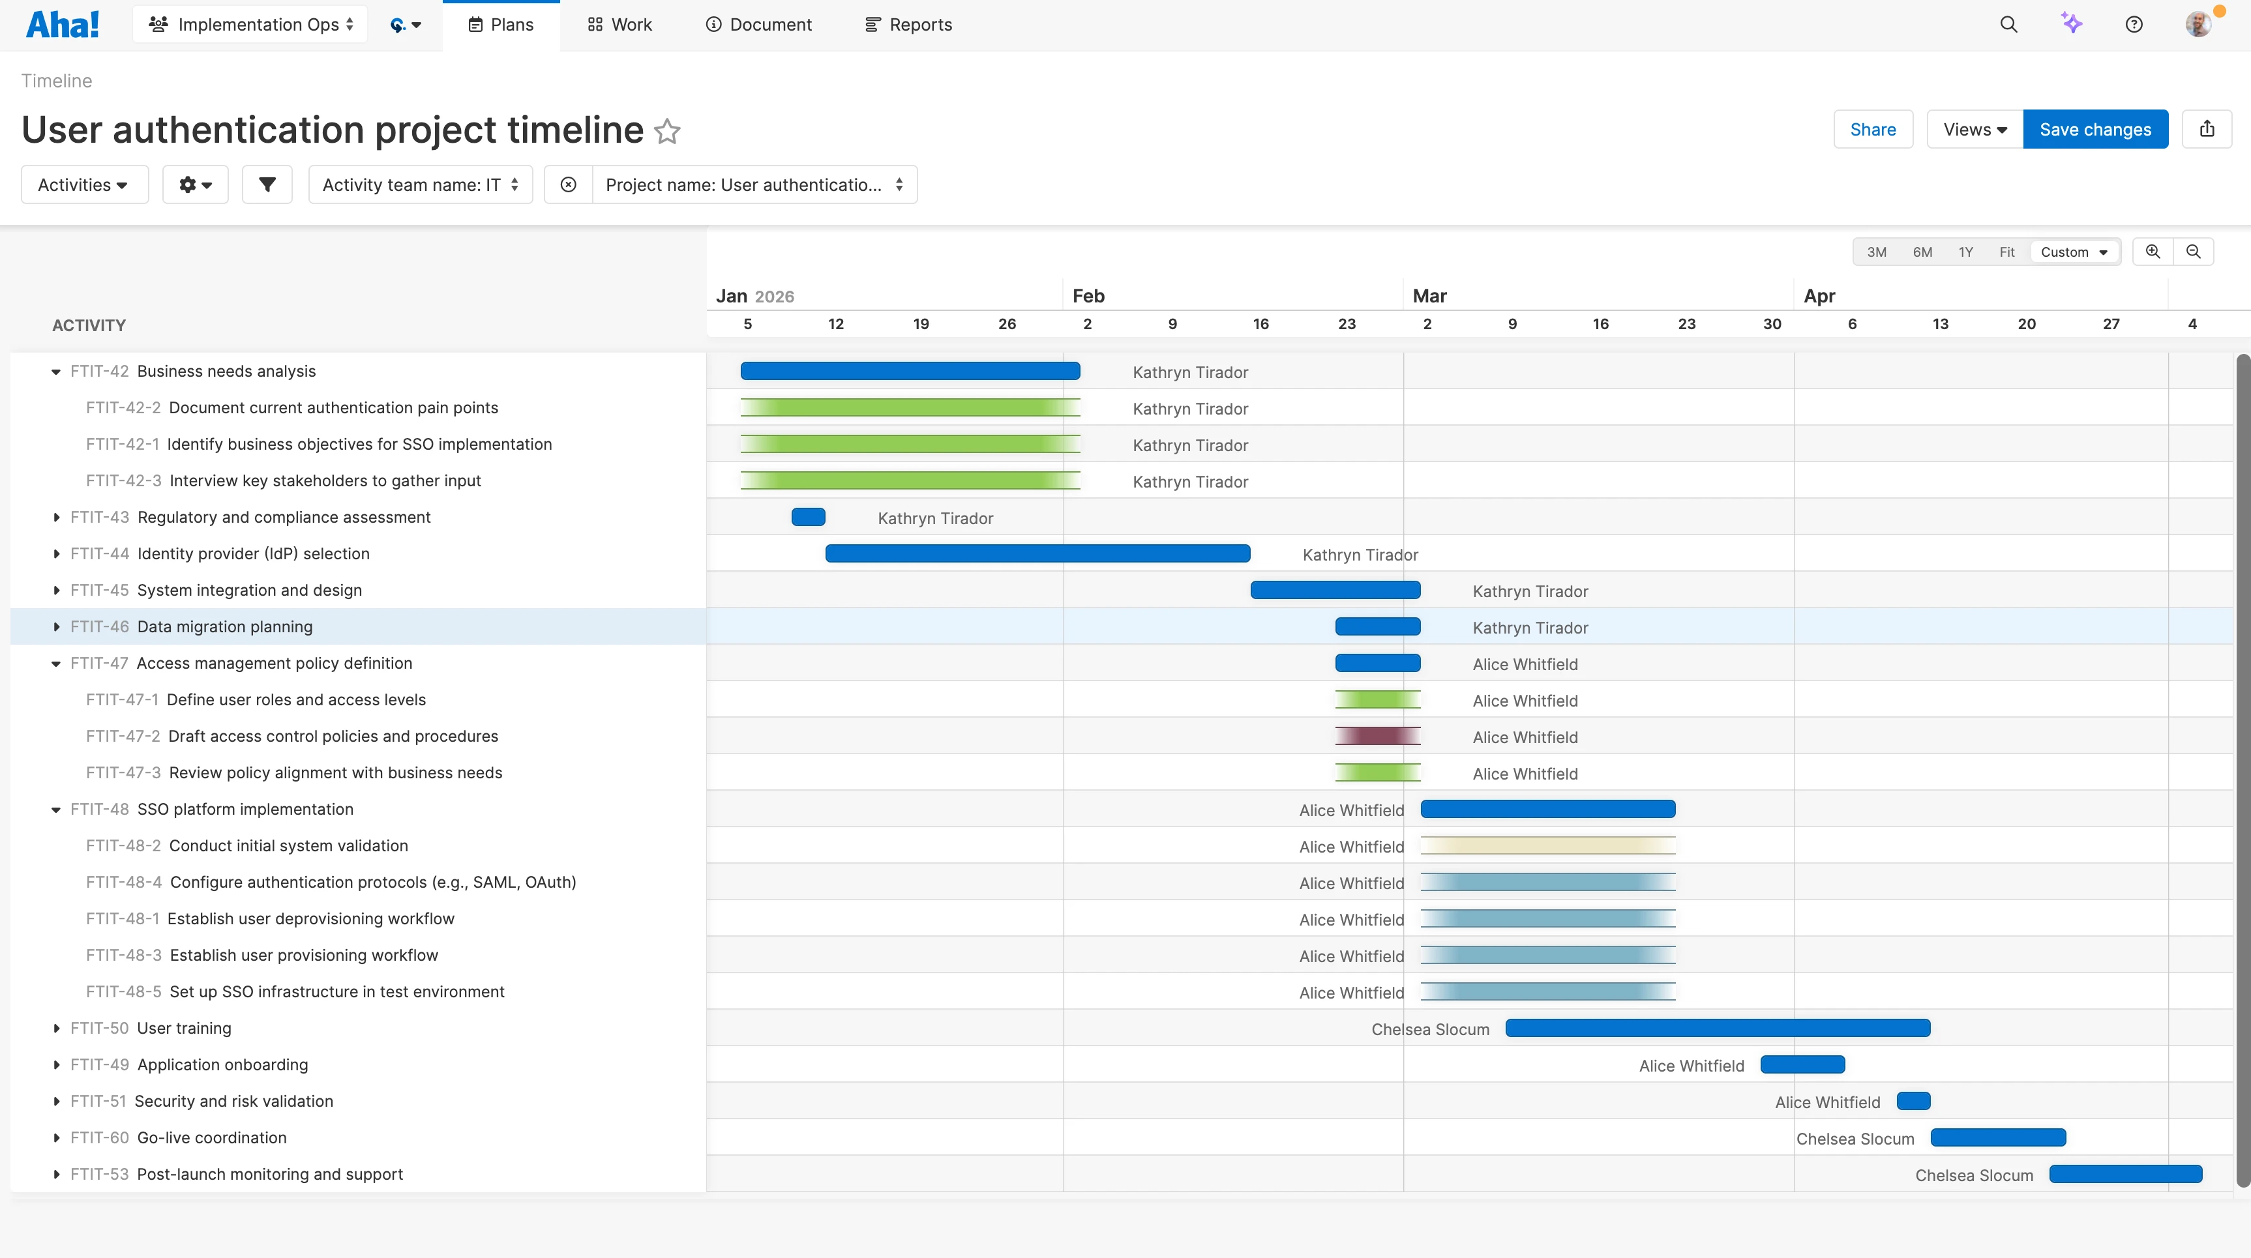Open the filter funnel icon
This screenshot has height=1258, width=2251.
tap(267, 184)
